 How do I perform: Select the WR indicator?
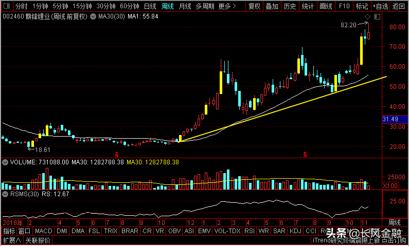(x=263, y=231)
